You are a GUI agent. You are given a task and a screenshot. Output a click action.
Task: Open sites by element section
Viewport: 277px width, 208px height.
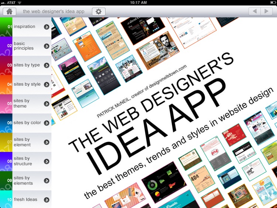(25, 142)
